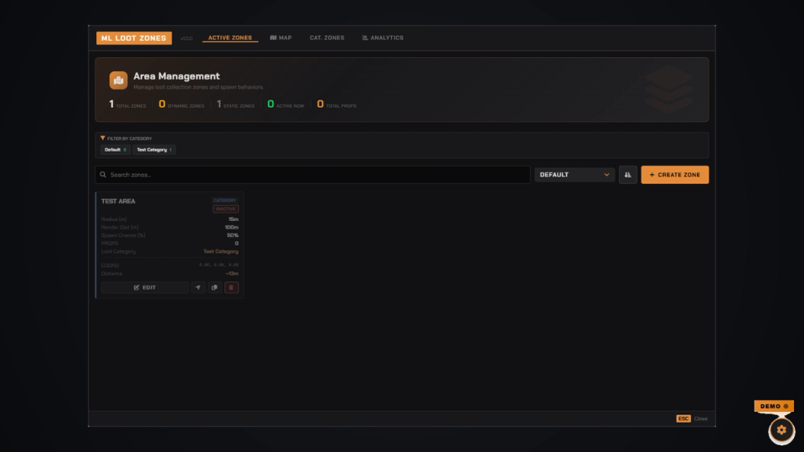Click the ESC close key badge
Viewport: 804px width, 452px height.
683,419
